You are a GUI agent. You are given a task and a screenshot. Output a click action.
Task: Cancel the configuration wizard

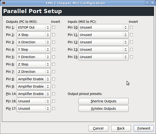click(98, 128)
